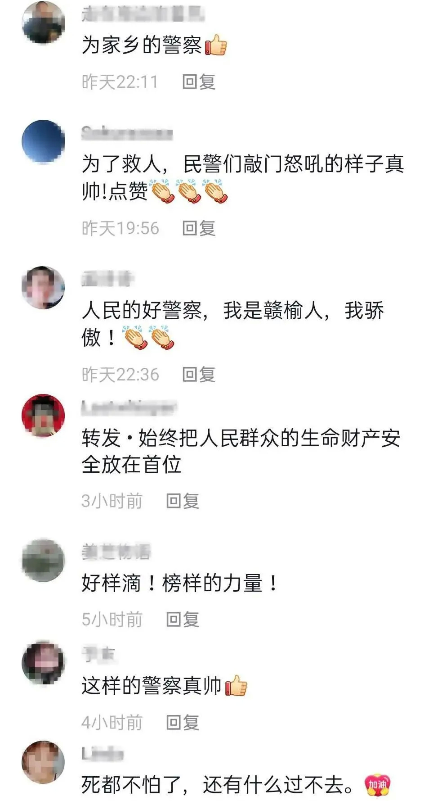Tap clapping emojis after 帅!点赞
This screenshot has height=801, width=433.
pyautogui.click(x=189, y=191)
